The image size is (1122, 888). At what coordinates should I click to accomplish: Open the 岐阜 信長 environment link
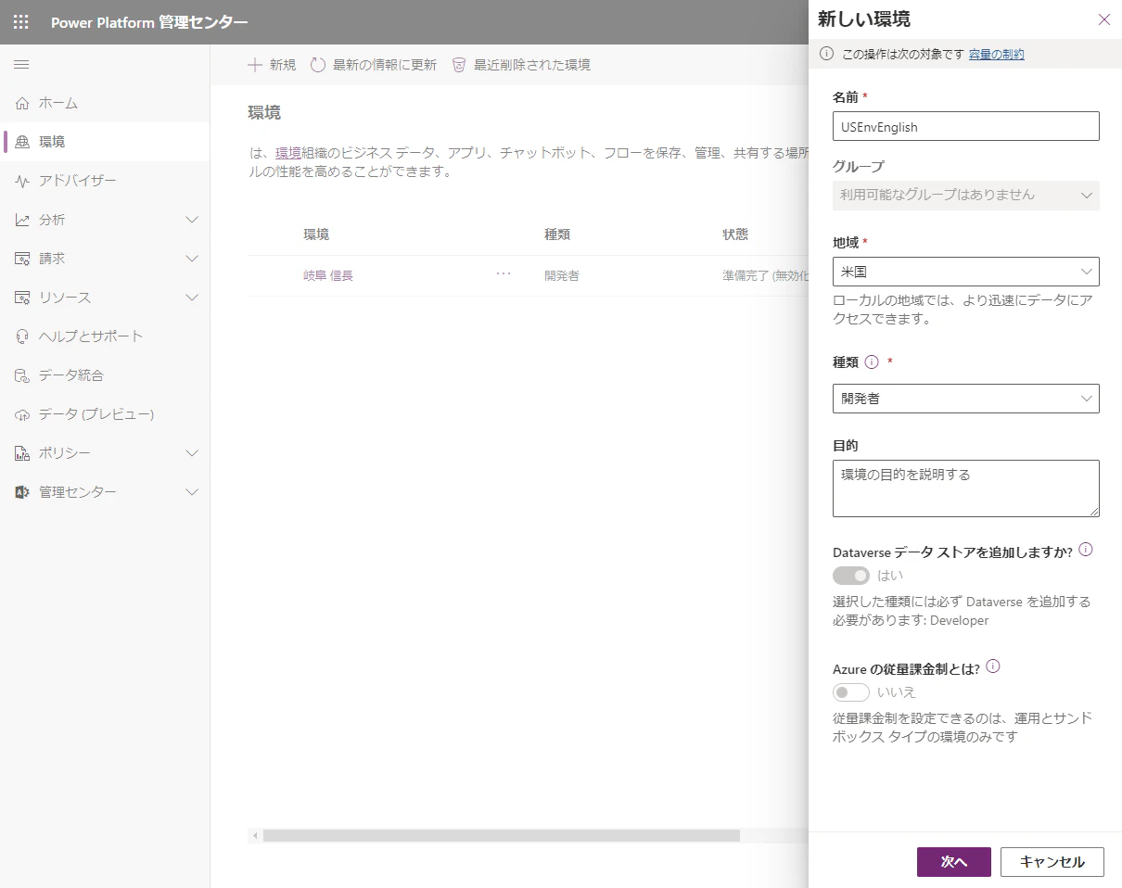328,275
